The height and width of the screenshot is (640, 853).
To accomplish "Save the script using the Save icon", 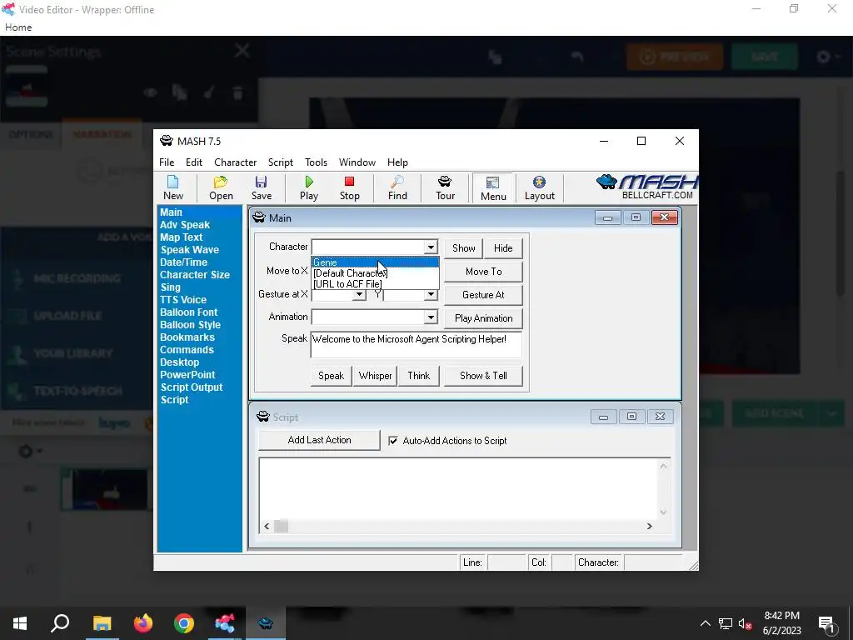I will pos(261,187).
